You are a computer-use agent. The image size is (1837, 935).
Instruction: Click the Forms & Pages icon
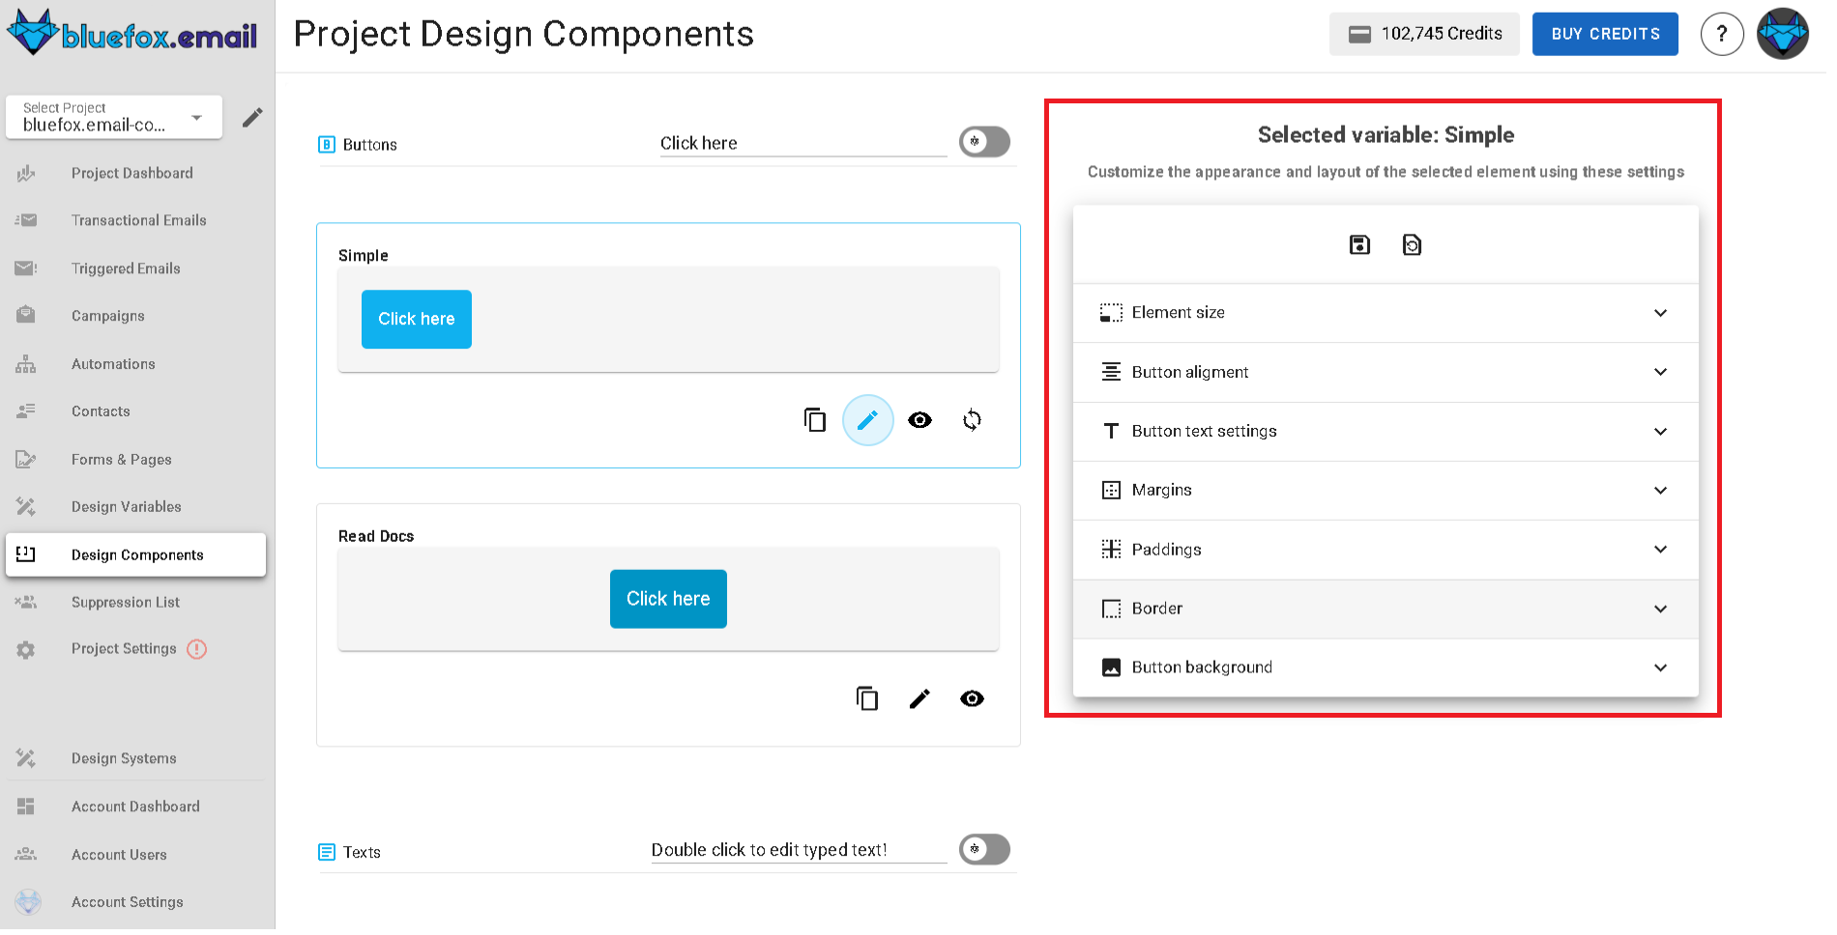pos(26,461)
